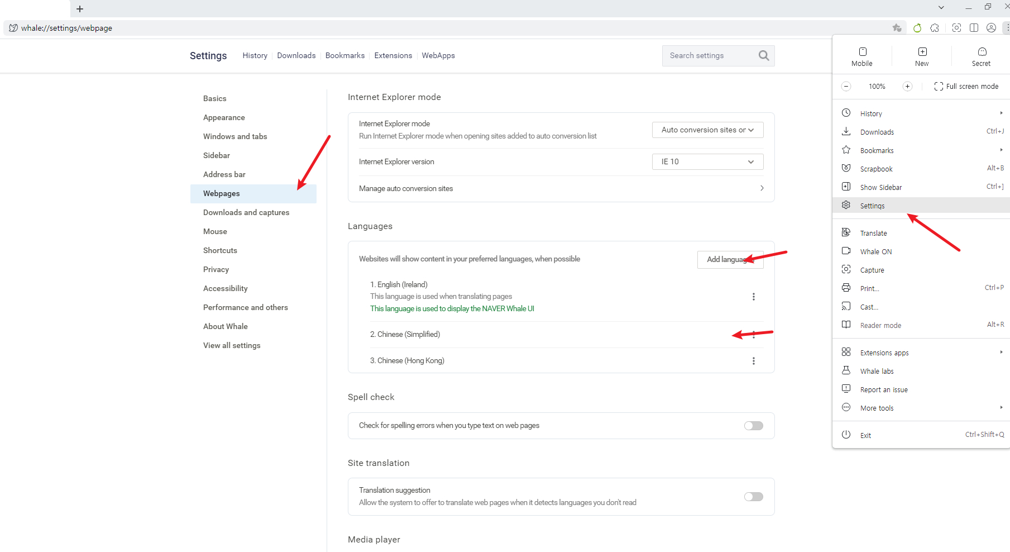Image resolution: width=1010 pixels, height=552 pixels.
Task: Zoom in with the plus button
Action: click(x=907, y=86)
